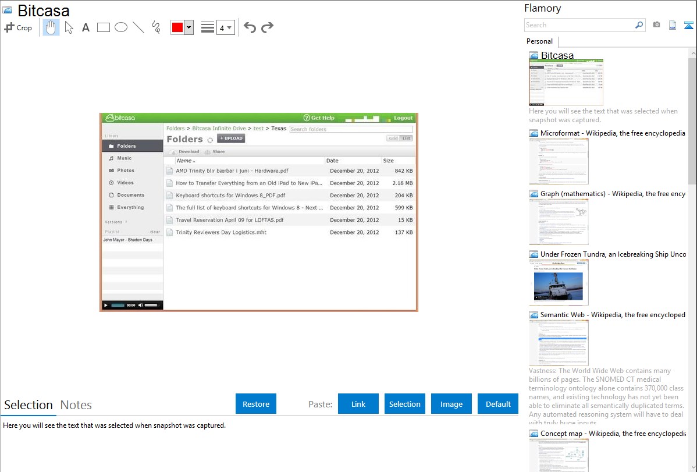Click the Date column header
This screenshot has height=472, width=697.
click(x=353, y=161)
